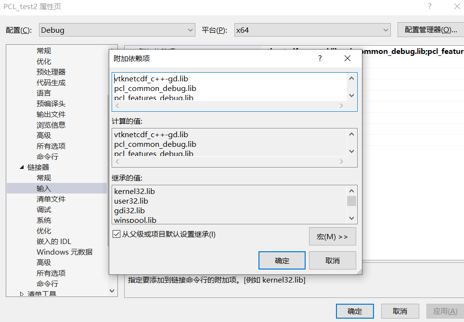Click the help icon on 附加依赖项 dialog
464x322 pixels.
(x=319, y=58)
